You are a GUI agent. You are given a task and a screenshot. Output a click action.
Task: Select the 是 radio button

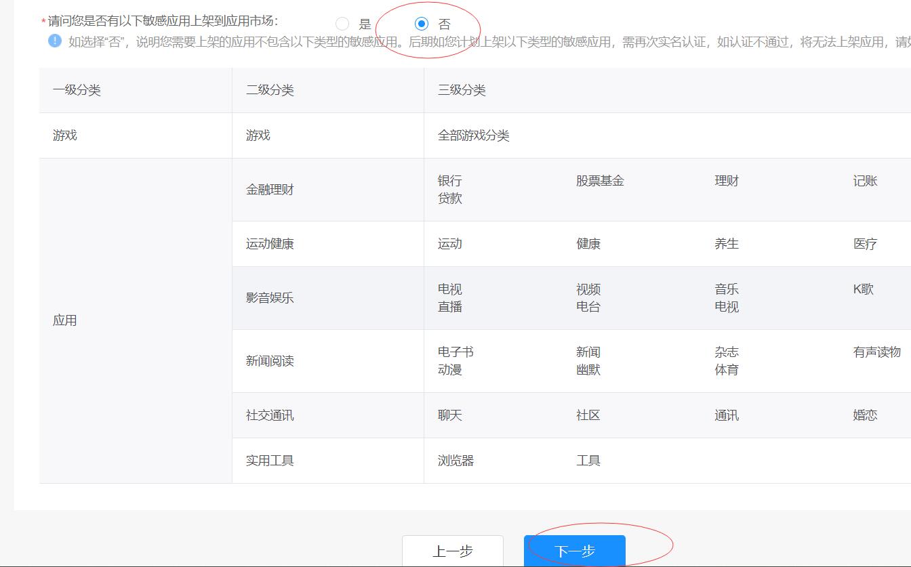click(342, 24)
